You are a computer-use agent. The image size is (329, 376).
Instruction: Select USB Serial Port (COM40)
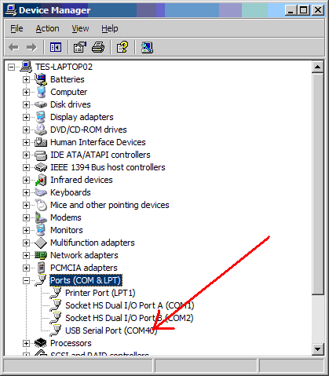(x=111, y=330)
